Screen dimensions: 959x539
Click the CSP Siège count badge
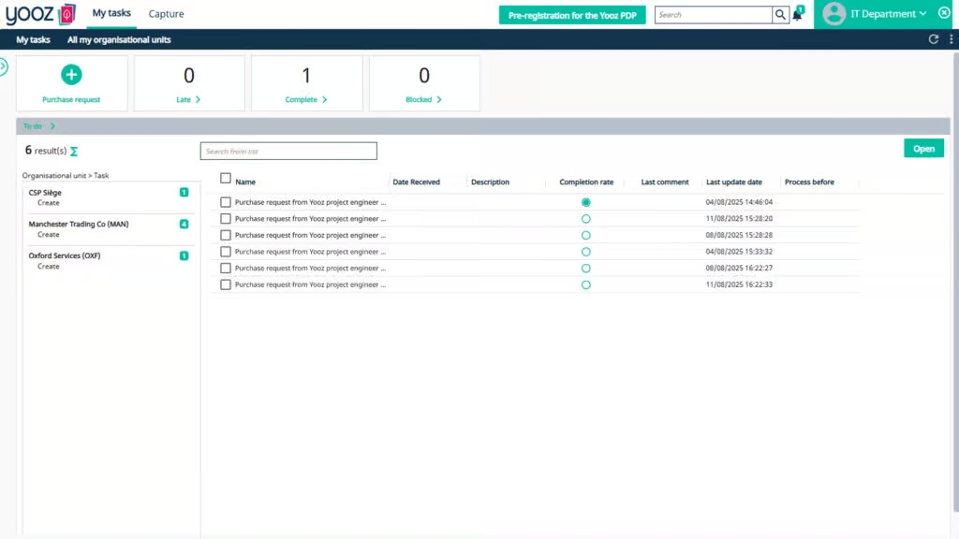pyautogui.click(x=184, y=193)
